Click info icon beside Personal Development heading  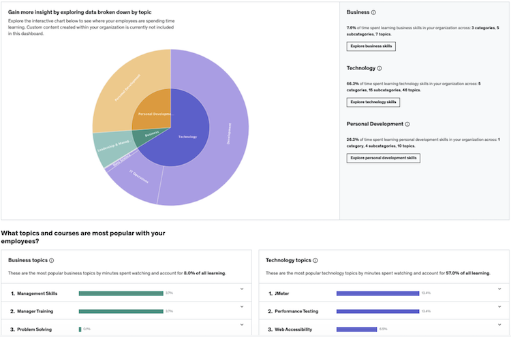(x=407, y=124)
